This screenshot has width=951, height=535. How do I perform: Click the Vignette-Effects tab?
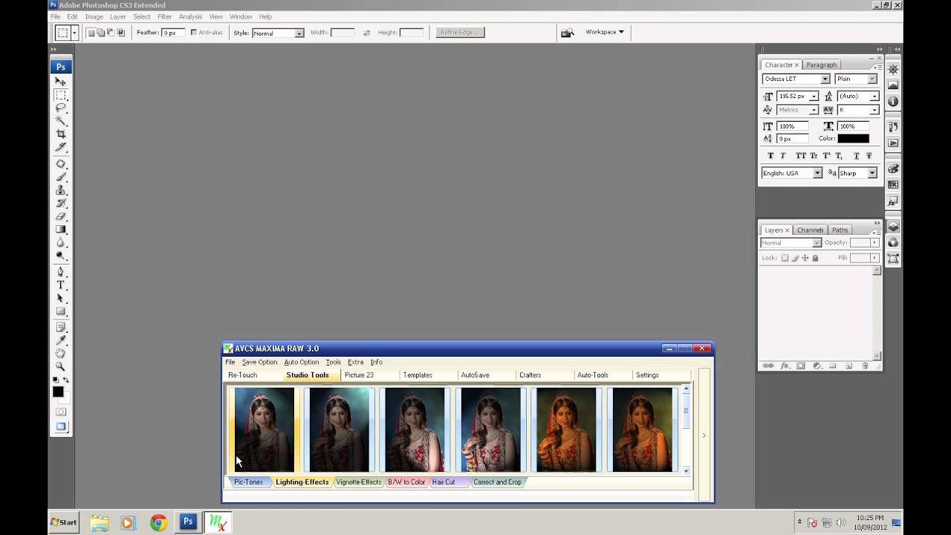click(x=358, y=482)
